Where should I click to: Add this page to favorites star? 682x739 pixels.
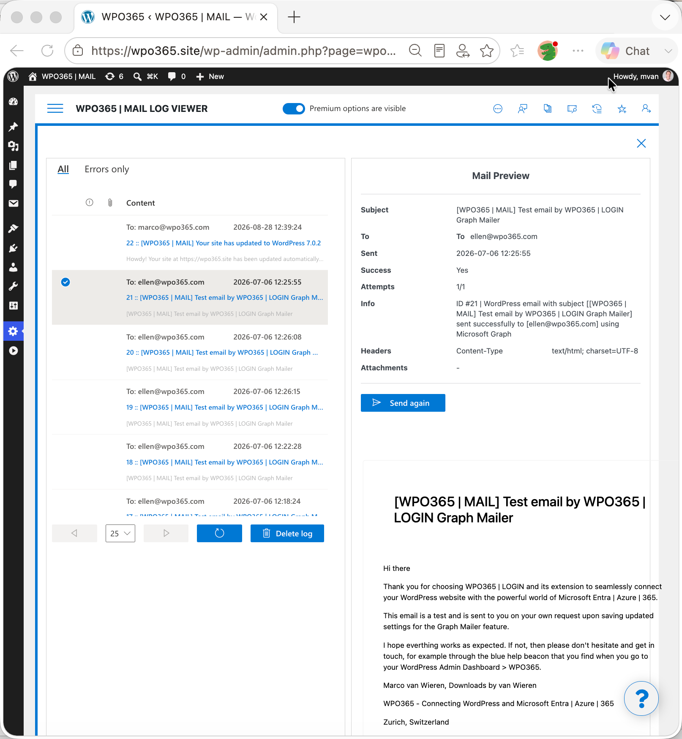[x=487, y=51]
